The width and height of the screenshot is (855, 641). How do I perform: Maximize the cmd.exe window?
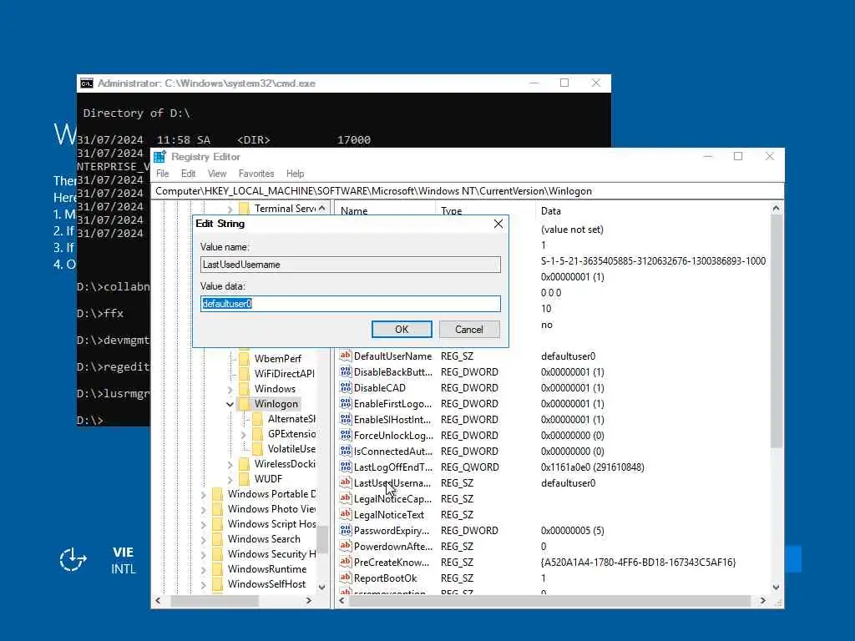[x=564, y=83]
